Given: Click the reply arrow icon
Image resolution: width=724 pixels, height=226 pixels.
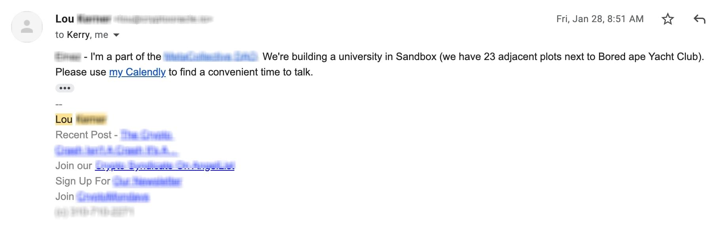Looking at the screenshot, I should tap(699, 19).
